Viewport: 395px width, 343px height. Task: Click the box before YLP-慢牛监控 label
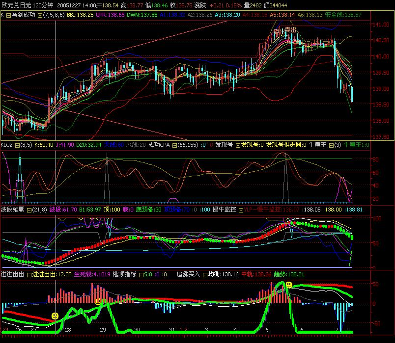(240, 209)
